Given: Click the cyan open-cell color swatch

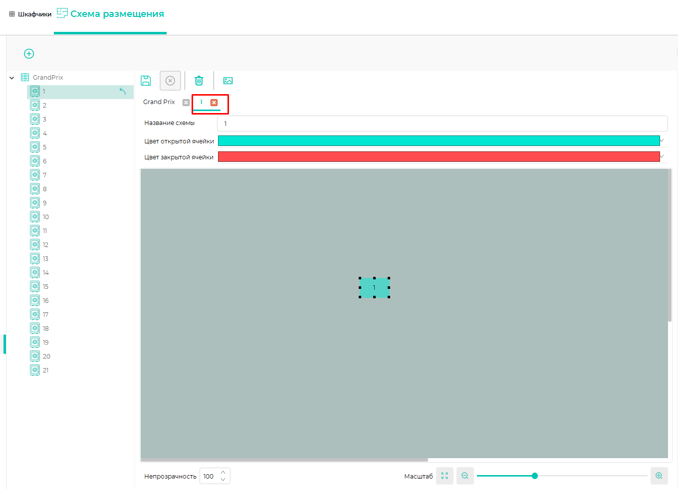Looking at the screenshot, I should click(439, 141).
